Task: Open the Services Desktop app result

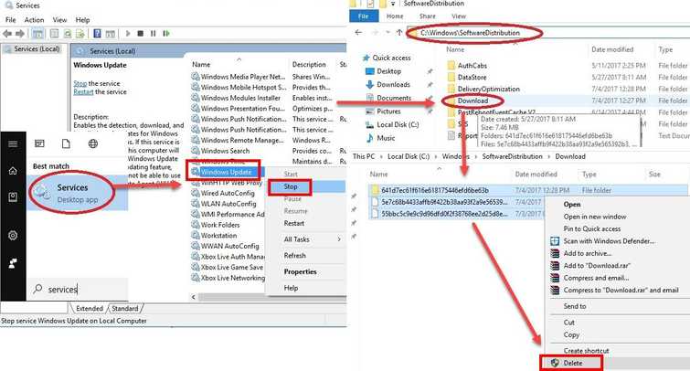Action: (78, 193)
